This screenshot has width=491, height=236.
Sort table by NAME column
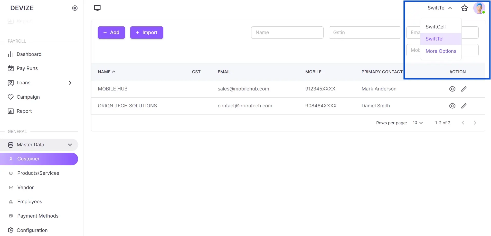[x=107, y=72]
